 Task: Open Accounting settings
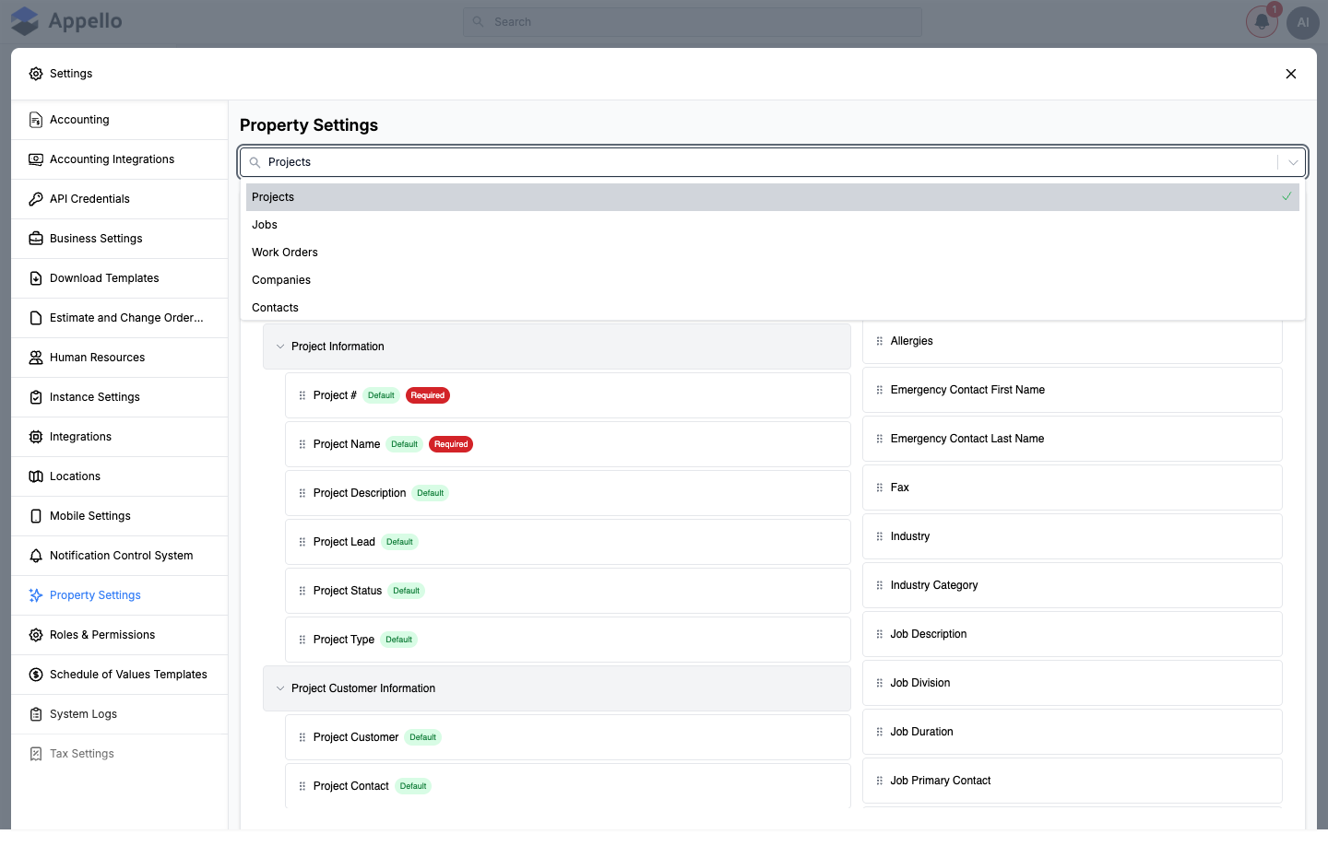pyautogui.click(x=120, y=120)
